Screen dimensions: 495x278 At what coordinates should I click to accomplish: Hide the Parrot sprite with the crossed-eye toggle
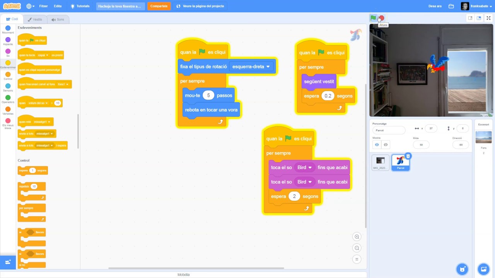(385, 144)
